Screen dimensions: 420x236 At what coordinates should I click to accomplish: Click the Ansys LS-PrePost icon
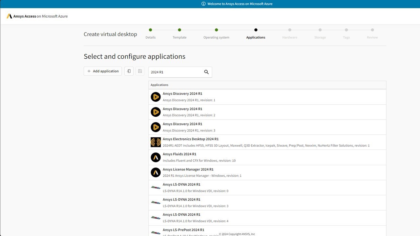[156, 233]
